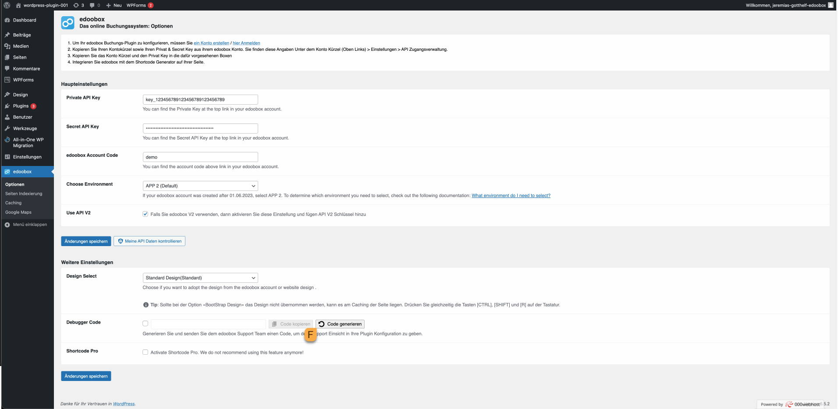Activate the Shortcode Pro checkbox

145,352
